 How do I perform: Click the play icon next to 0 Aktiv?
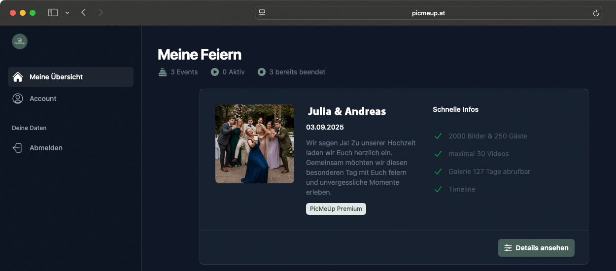(215, 72)
